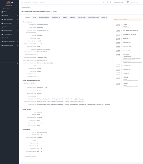
Task: Select the Order Info tab
Action: (27, 17)
